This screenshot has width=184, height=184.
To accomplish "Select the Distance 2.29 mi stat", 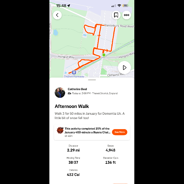I will (x=73, y=148).
